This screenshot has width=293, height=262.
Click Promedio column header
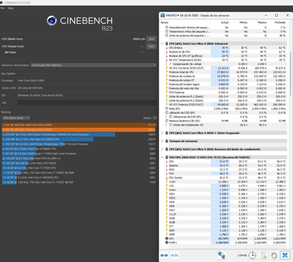[280, 22]
